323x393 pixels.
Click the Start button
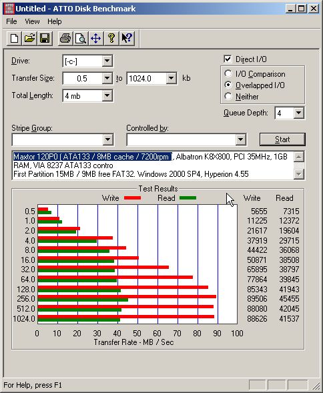click(x=282, y=139)
